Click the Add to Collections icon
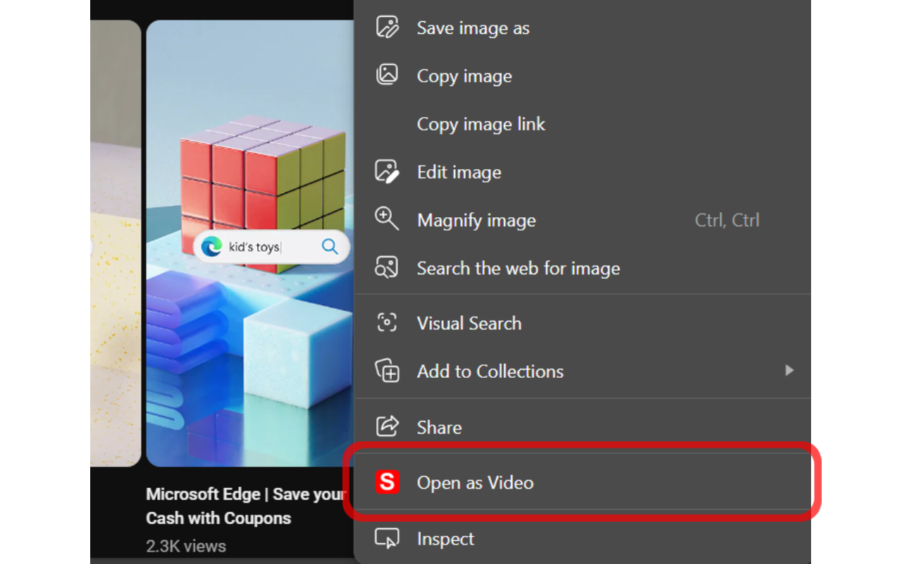Image resolution: width=902 pixels, height=564 pixels. [387, 371]
